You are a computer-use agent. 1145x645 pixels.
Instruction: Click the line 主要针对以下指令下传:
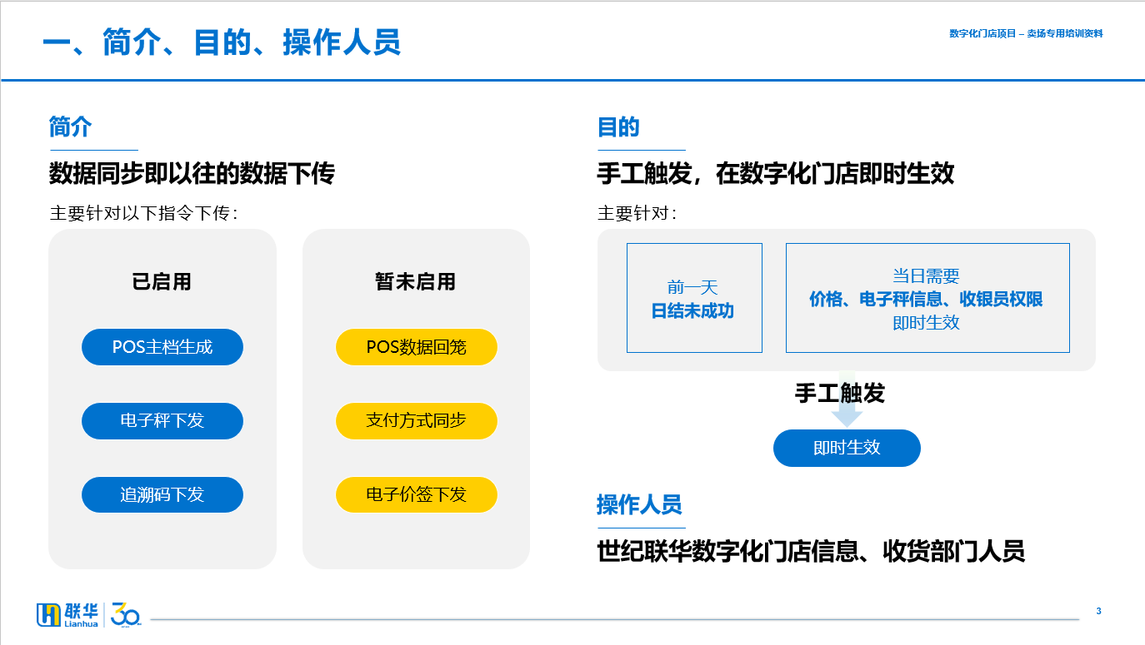click(144, 213)
